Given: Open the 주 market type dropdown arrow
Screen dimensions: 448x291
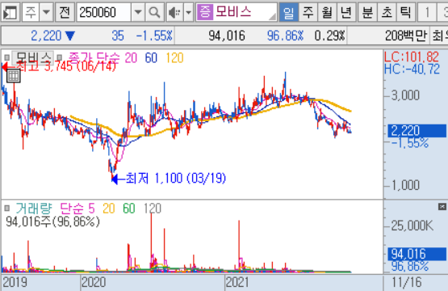Looking at the screenshot, I should (x=46, y=13).
